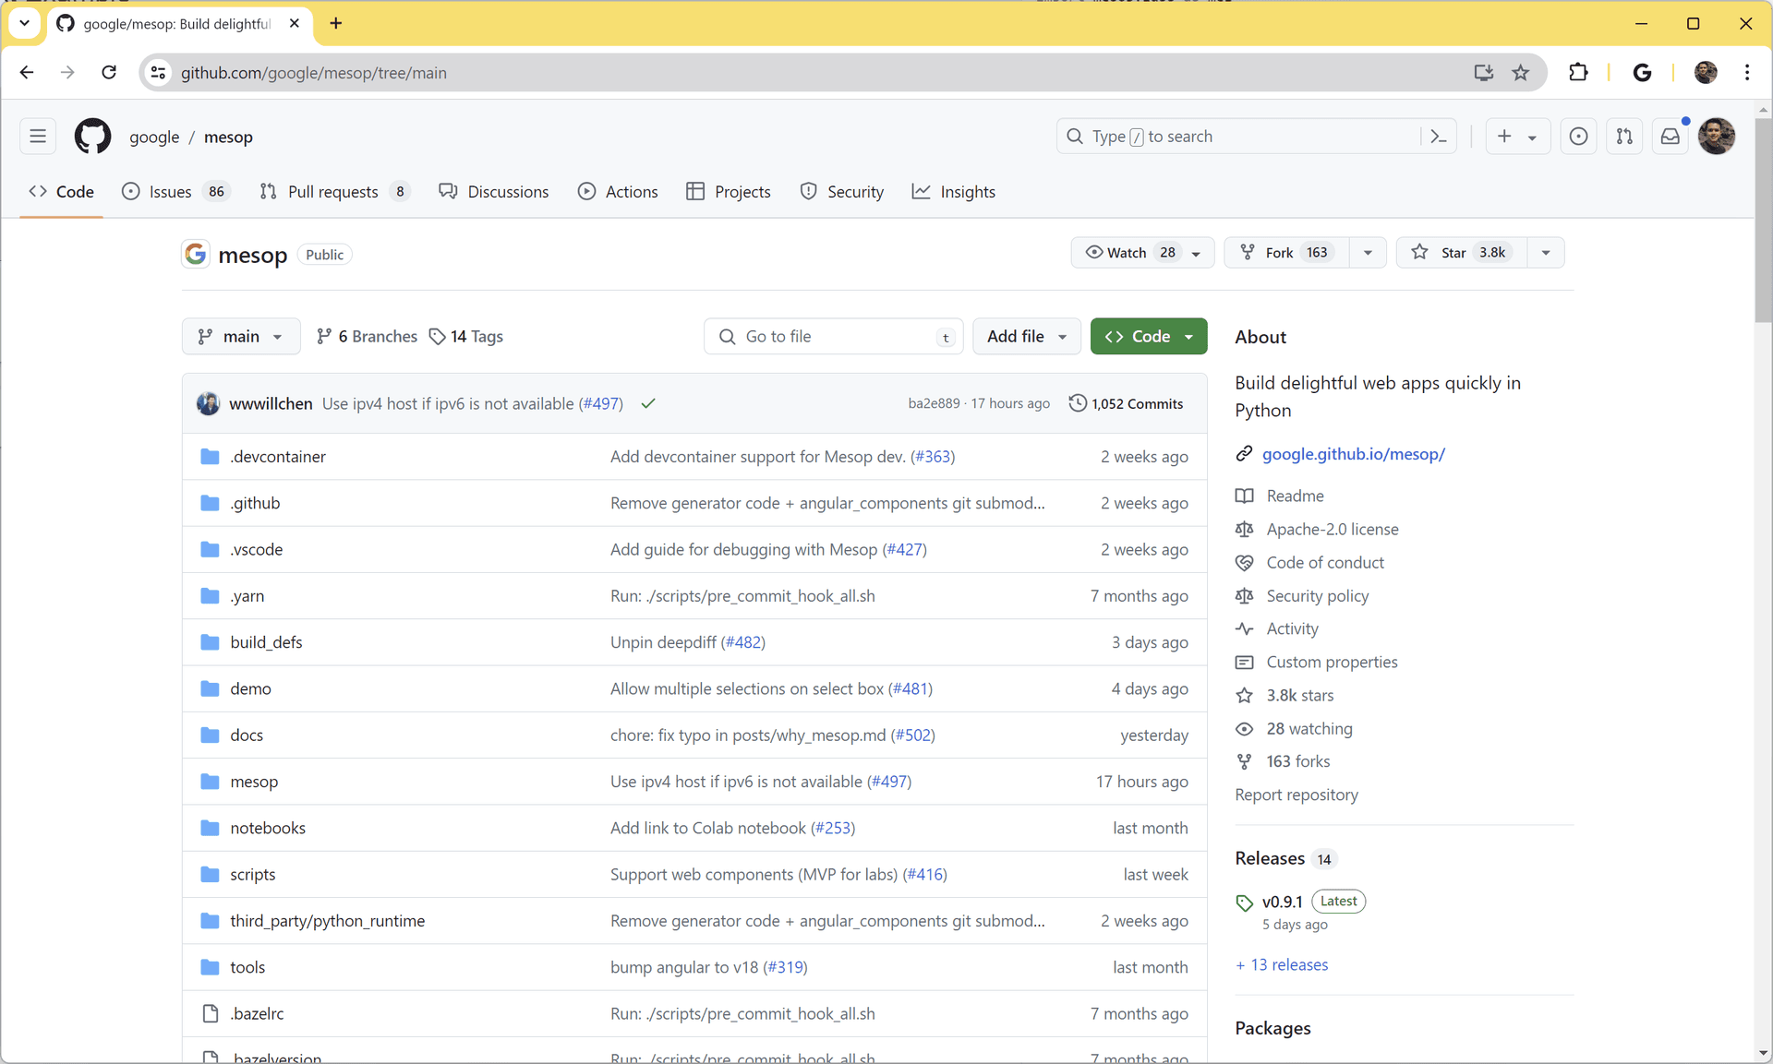Image resolution: width=1773 pixels, height=1064 pixels.
Task: Star the mesop repository
Action: click(x=1463, y=253)
